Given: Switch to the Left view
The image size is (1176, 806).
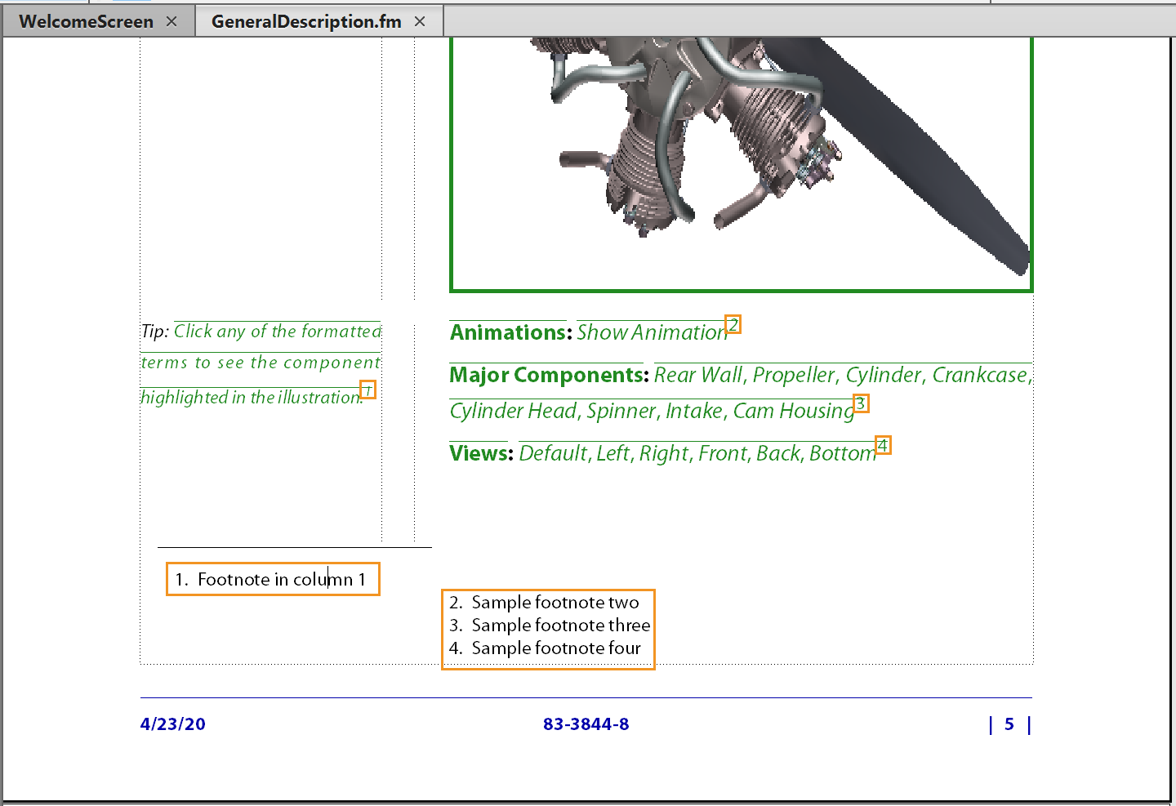Looking at the screenshot, I should point(612,454).
